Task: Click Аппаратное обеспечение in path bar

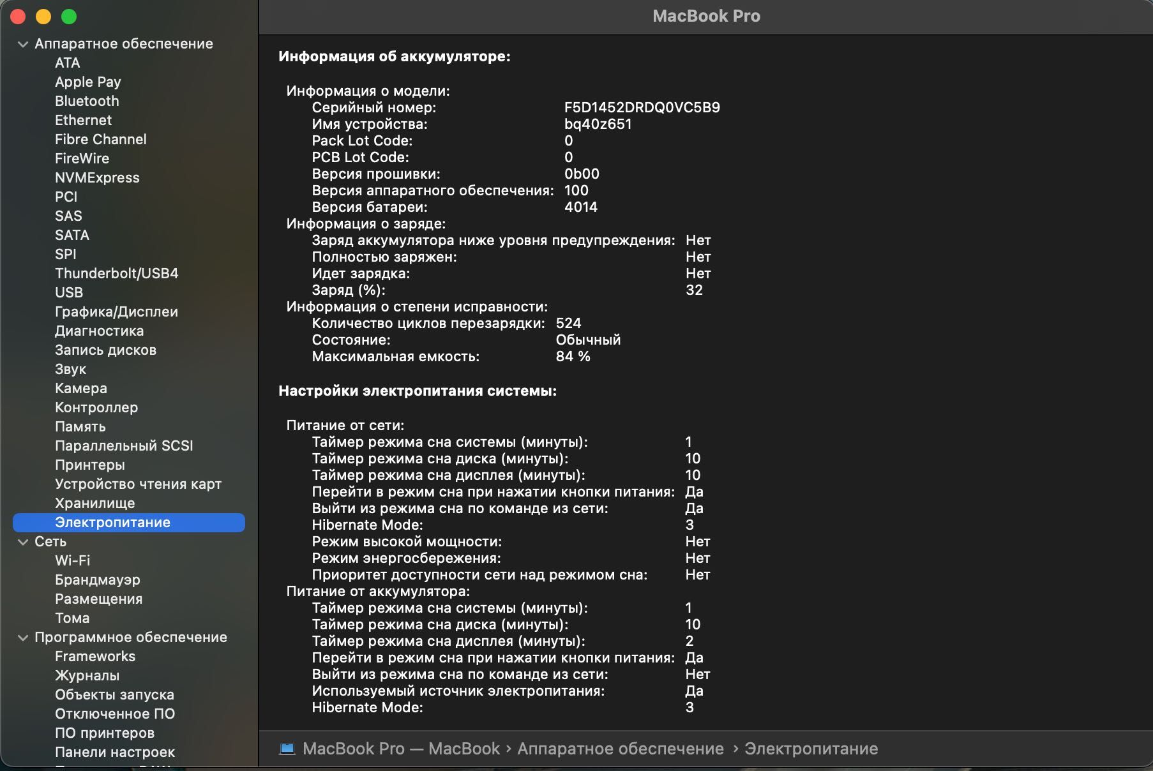Action: pos(621,749)
